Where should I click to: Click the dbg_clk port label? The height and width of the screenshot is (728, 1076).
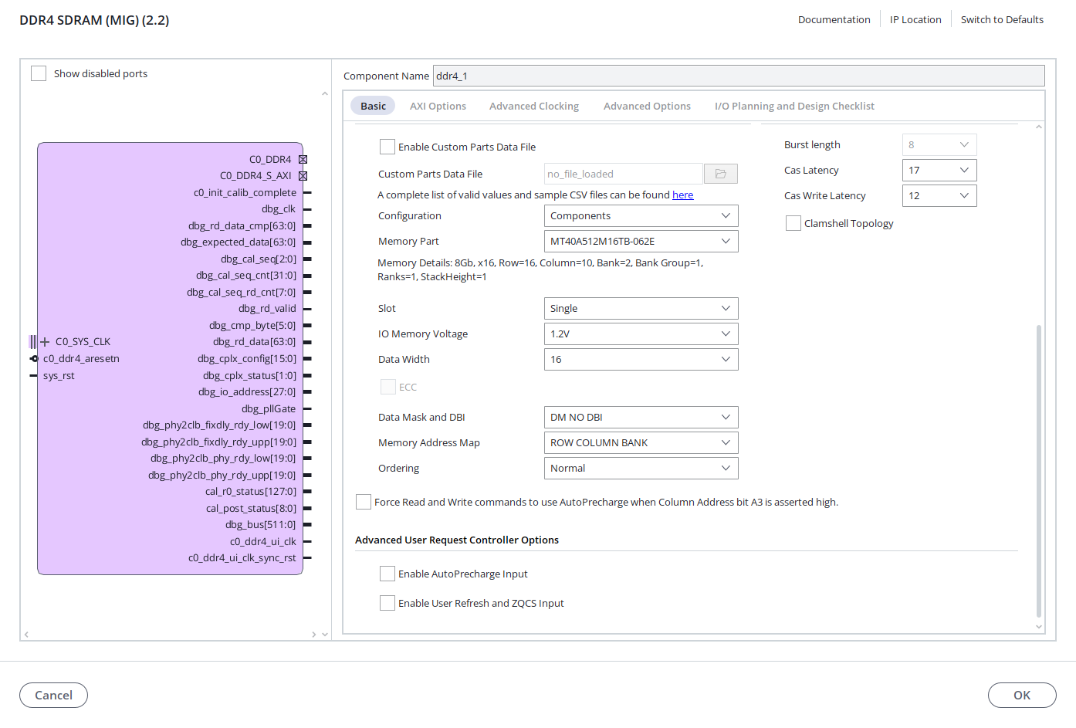[279, 208]
